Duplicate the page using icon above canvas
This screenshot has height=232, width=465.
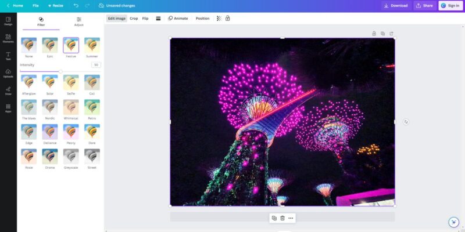(382, 34)
